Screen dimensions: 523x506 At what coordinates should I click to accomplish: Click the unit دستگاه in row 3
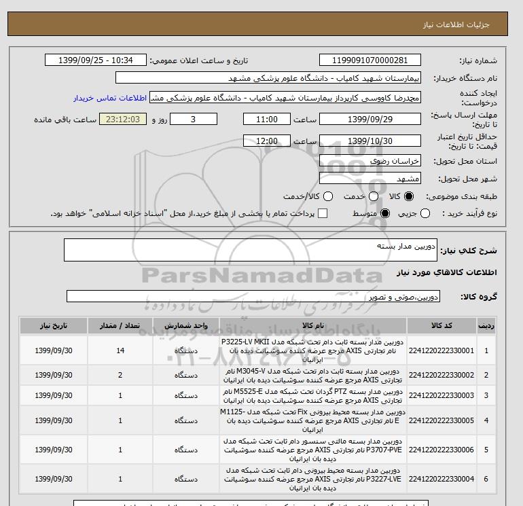click(186, 395)
